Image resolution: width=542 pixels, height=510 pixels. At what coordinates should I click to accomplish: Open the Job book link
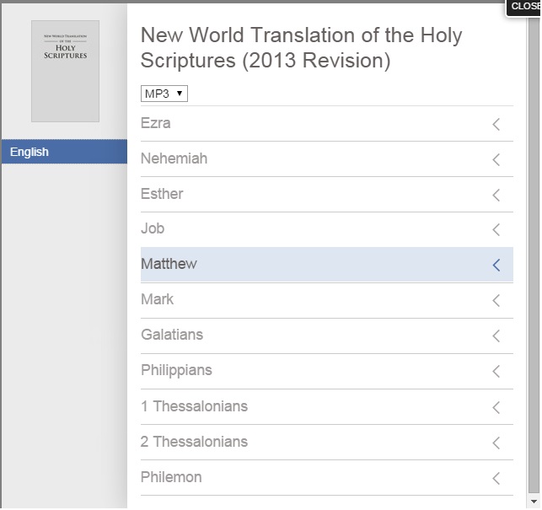click(x=153, y=228)
